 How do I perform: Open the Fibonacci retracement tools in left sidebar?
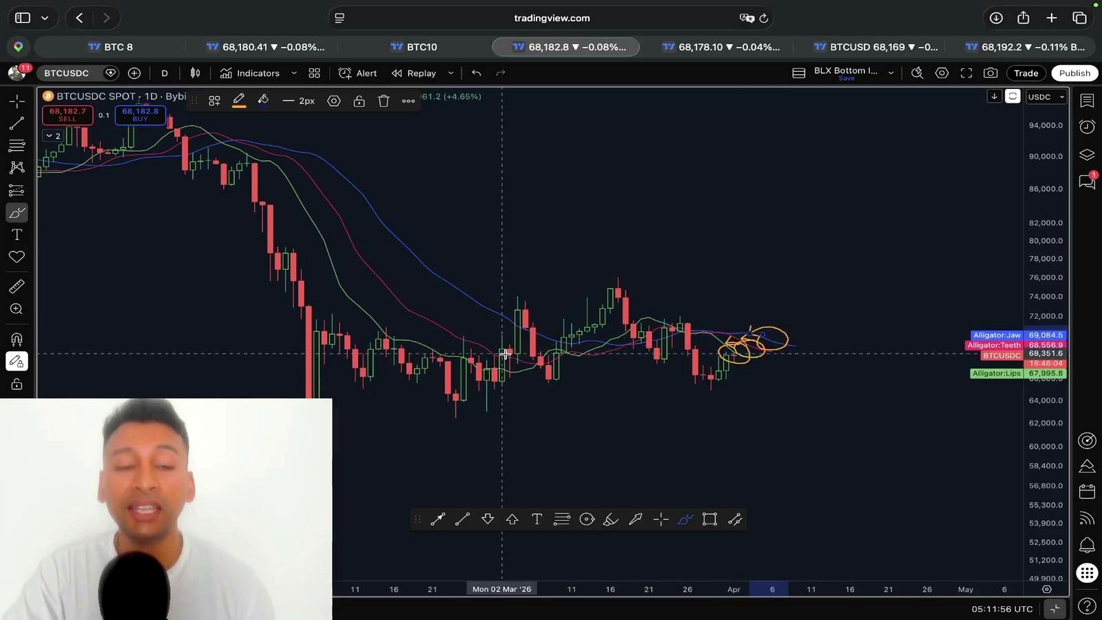(x=17, y=145)
